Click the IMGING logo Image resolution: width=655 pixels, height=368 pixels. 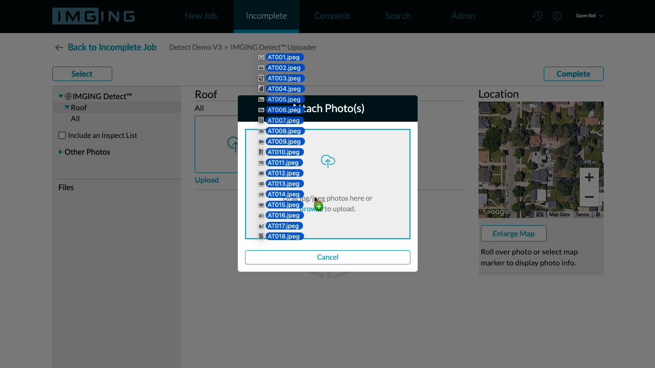point(94,16)
